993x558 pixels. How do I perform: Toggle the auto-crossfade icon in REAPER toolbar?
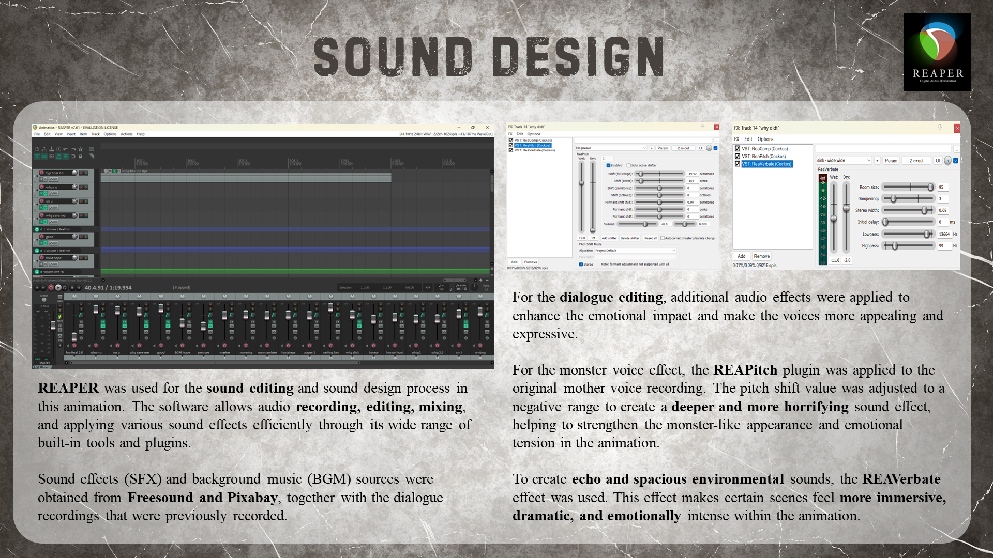click(x=37, y=156)
